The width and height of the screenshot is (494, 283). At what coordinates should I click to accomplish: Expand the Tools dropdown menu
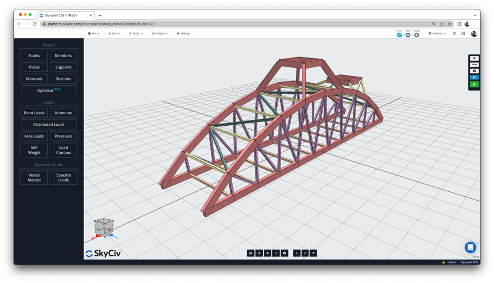pos(135,34)
